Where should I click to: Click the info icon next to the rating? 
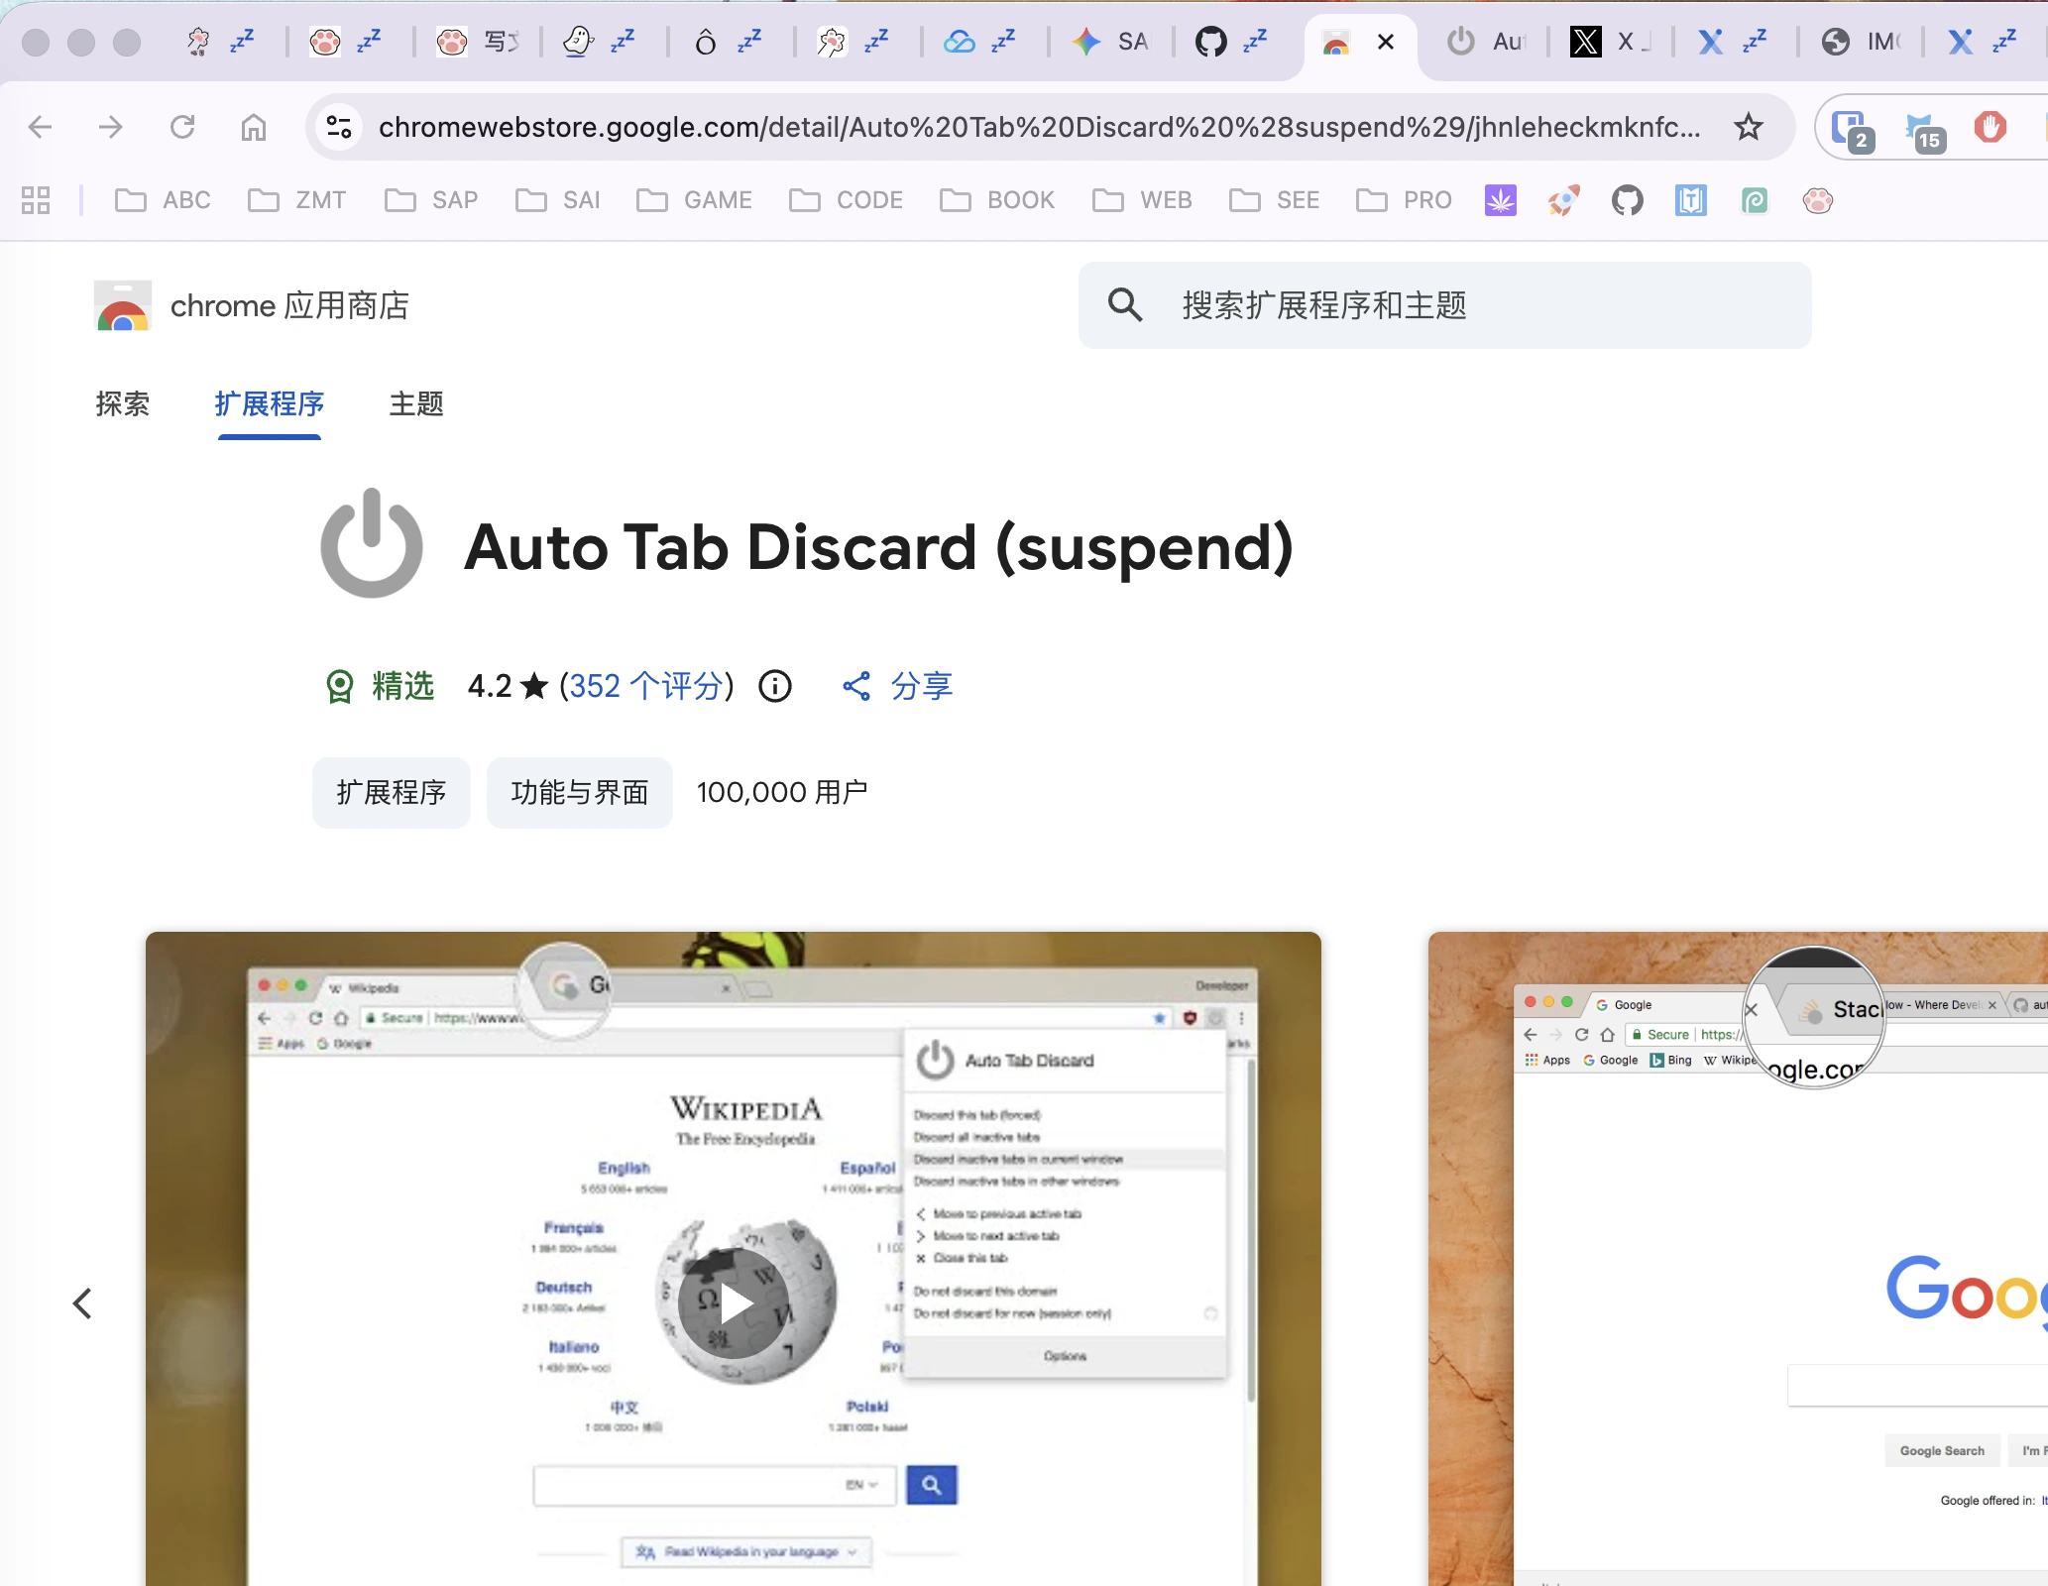[x=774, y=686]
